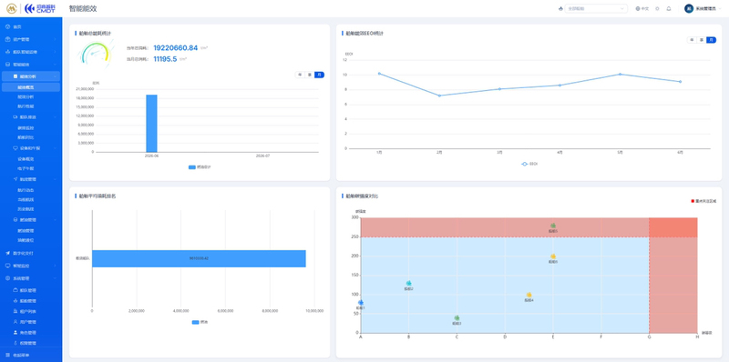The image size is (729, 362).
Task: Click the home icon in the sidebar
Action: (x=7, y=27)
